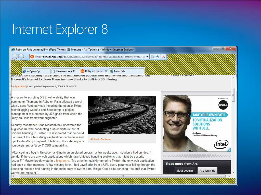Expand the ad's plus corner icon

click(229, 150)
